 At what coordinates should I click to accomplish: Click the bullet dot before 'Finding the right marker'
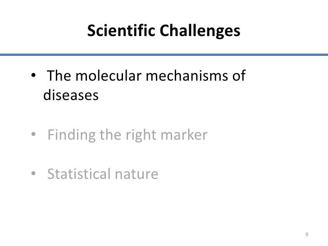pos(34,135)
